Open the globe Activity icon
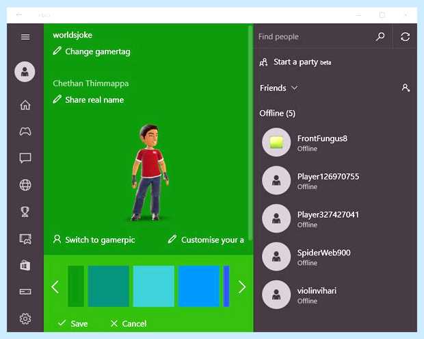The image size is (424, 339). [25, 185]
